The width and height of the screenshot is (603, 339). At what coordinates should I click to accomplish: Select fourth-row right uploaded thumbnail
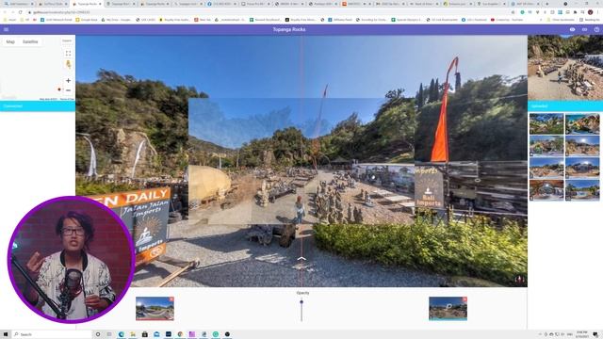tap(582, 190)
